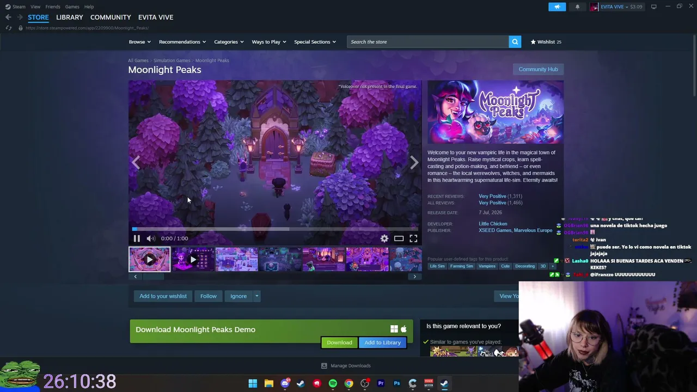
Task: Open Manage Downloads at the bottom
Action: click(346, 366)
